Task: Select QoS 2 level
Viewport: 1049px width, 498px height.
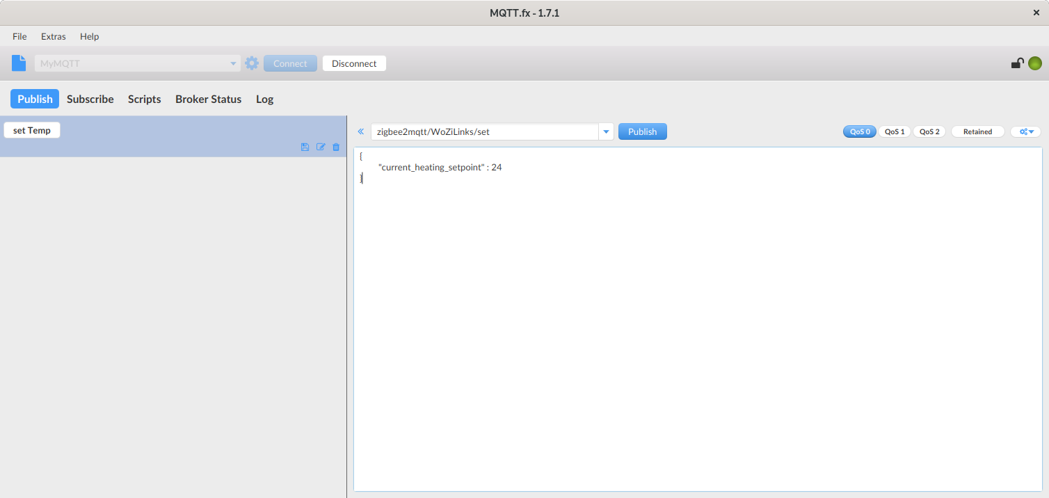Action: [929, 131]
